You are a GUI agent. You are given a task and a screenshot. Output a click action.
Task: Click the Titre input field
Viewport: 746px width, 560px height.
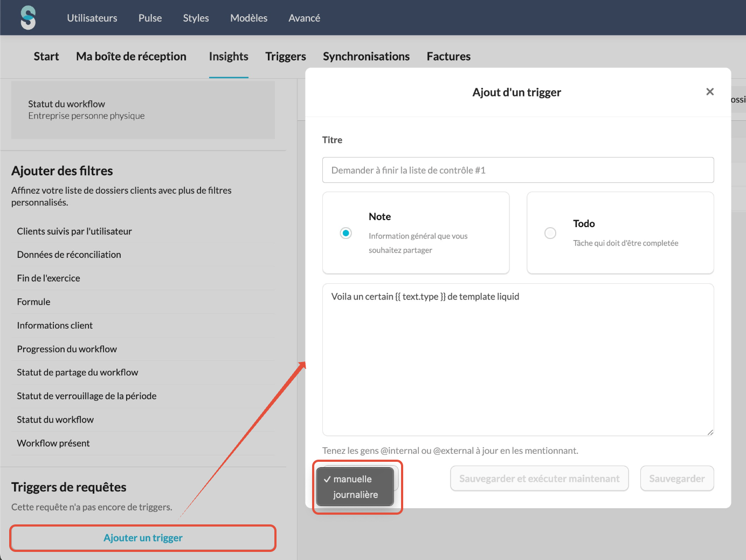[518, 170]
